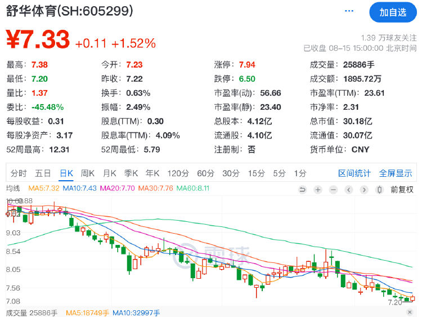
Task: Click the current price ¥7.33
Action: (x=38, y=39)
